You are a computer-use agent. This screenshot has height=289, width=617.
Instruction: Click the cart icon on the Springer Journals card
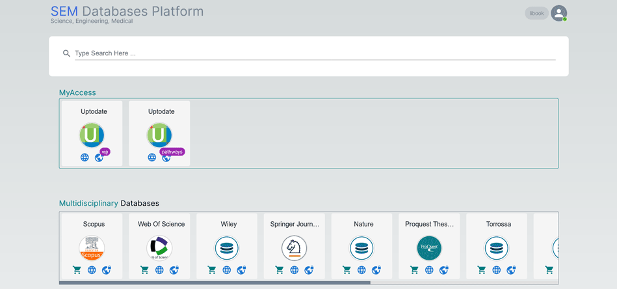click(280, 269)
